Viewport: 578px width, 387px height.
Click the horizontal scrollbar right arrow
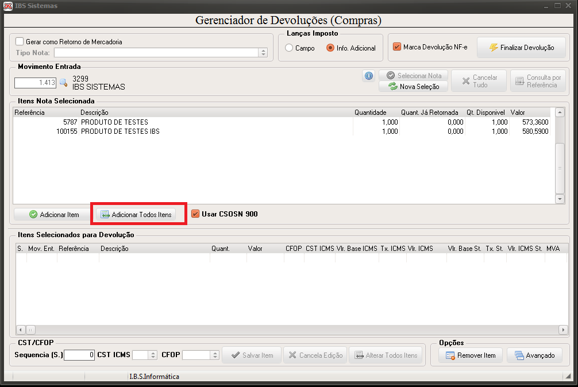pyautogui.click(x=563, y=330)
